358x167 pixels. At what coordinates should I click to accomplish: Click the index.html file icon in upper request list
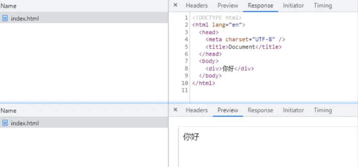click(5, 18)
